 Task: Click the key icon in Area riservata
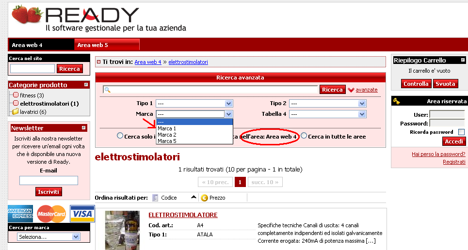pyautogui.click(x=396, y=101)
